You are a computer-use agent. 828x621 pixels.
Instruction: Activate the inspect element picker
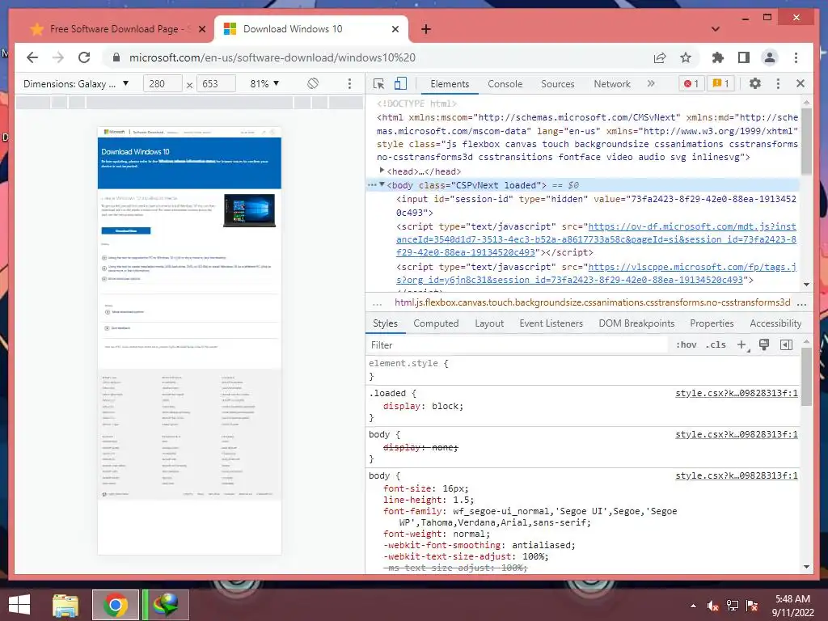click(378, 83)
